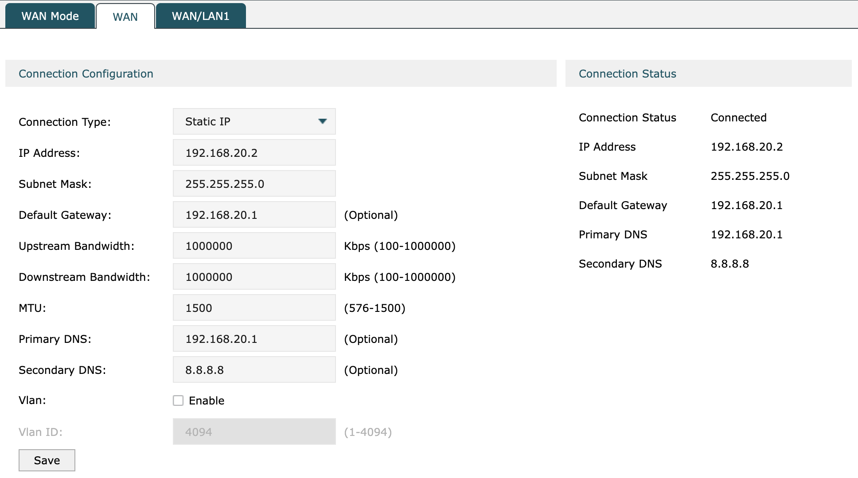Switch to the WAN Mode tab

point(50,16)
